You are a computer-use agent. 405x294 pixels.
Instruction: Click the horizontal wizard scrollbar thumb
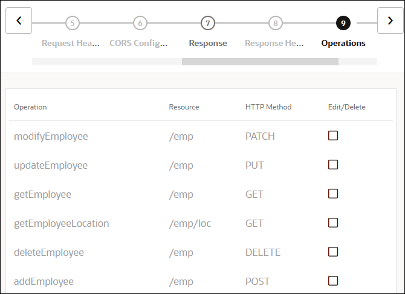click(260, 62)
